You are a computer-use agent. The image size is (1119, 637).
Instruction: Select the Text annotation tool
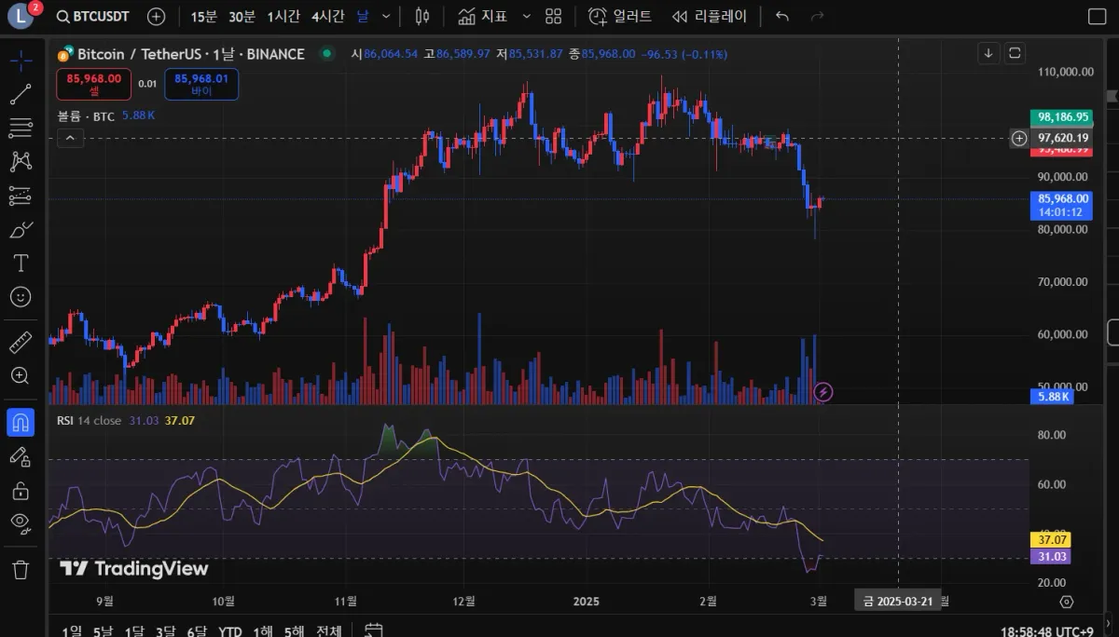pos(21,263)
